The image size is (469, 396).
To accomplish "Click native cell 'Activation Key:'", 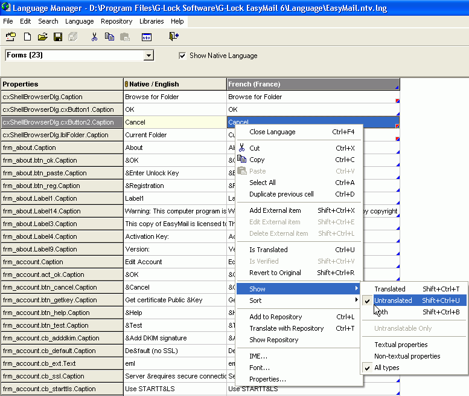I will pos(175,236).
